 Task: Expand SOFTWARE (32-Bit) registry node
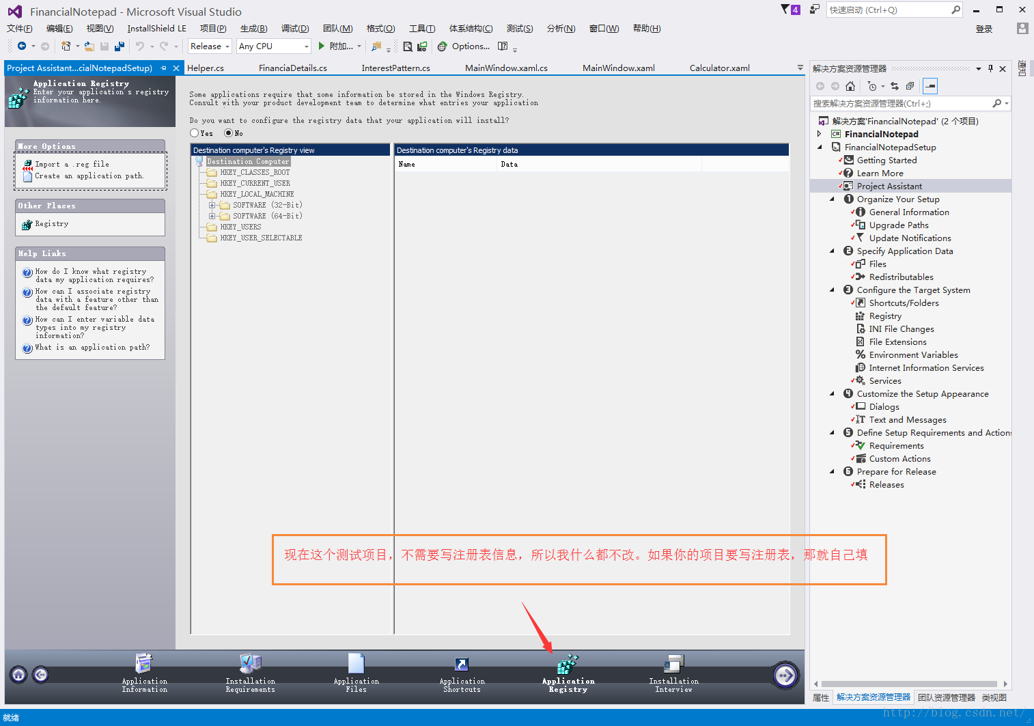[x=212, y=205]
